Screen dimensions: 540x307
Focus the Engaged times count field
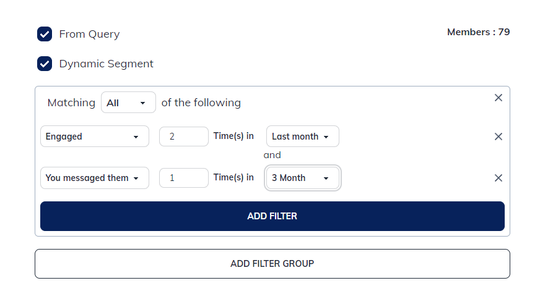(x=183, y=137)
